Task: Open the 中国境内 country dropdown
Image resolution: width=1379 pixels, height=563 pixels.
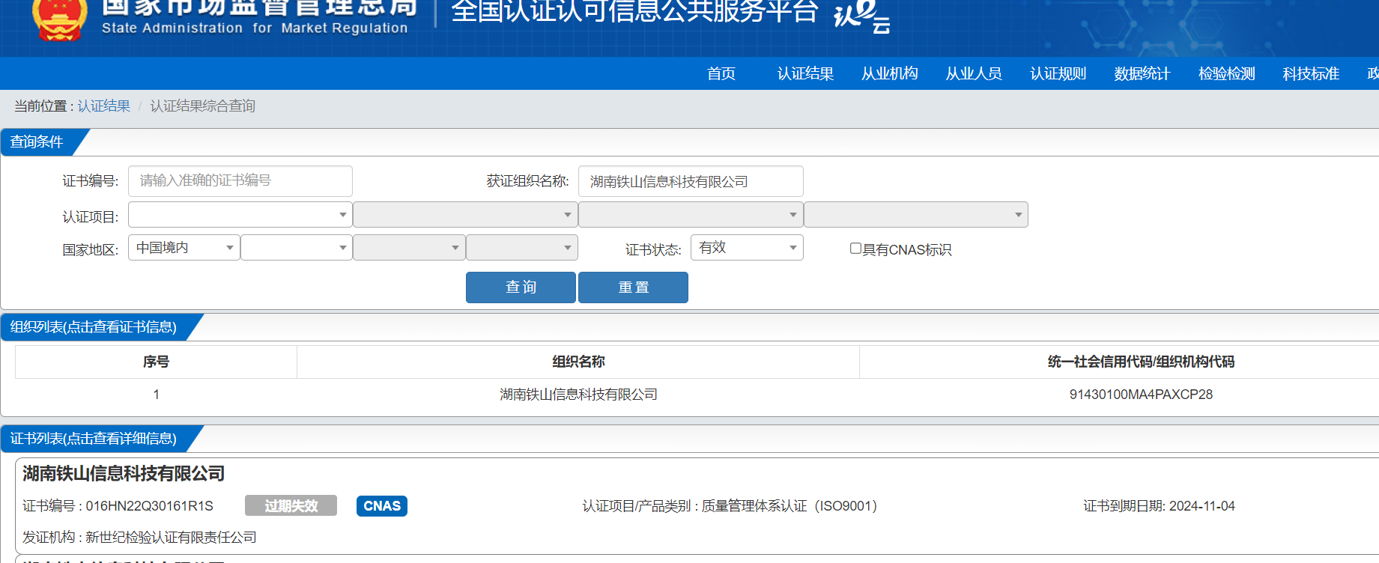Action: tap(184, 248)
